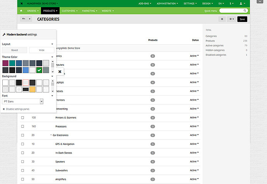The height and width of the screenshot is (184, 267).
Task: Click the Save button
Action: pos(242,19)
